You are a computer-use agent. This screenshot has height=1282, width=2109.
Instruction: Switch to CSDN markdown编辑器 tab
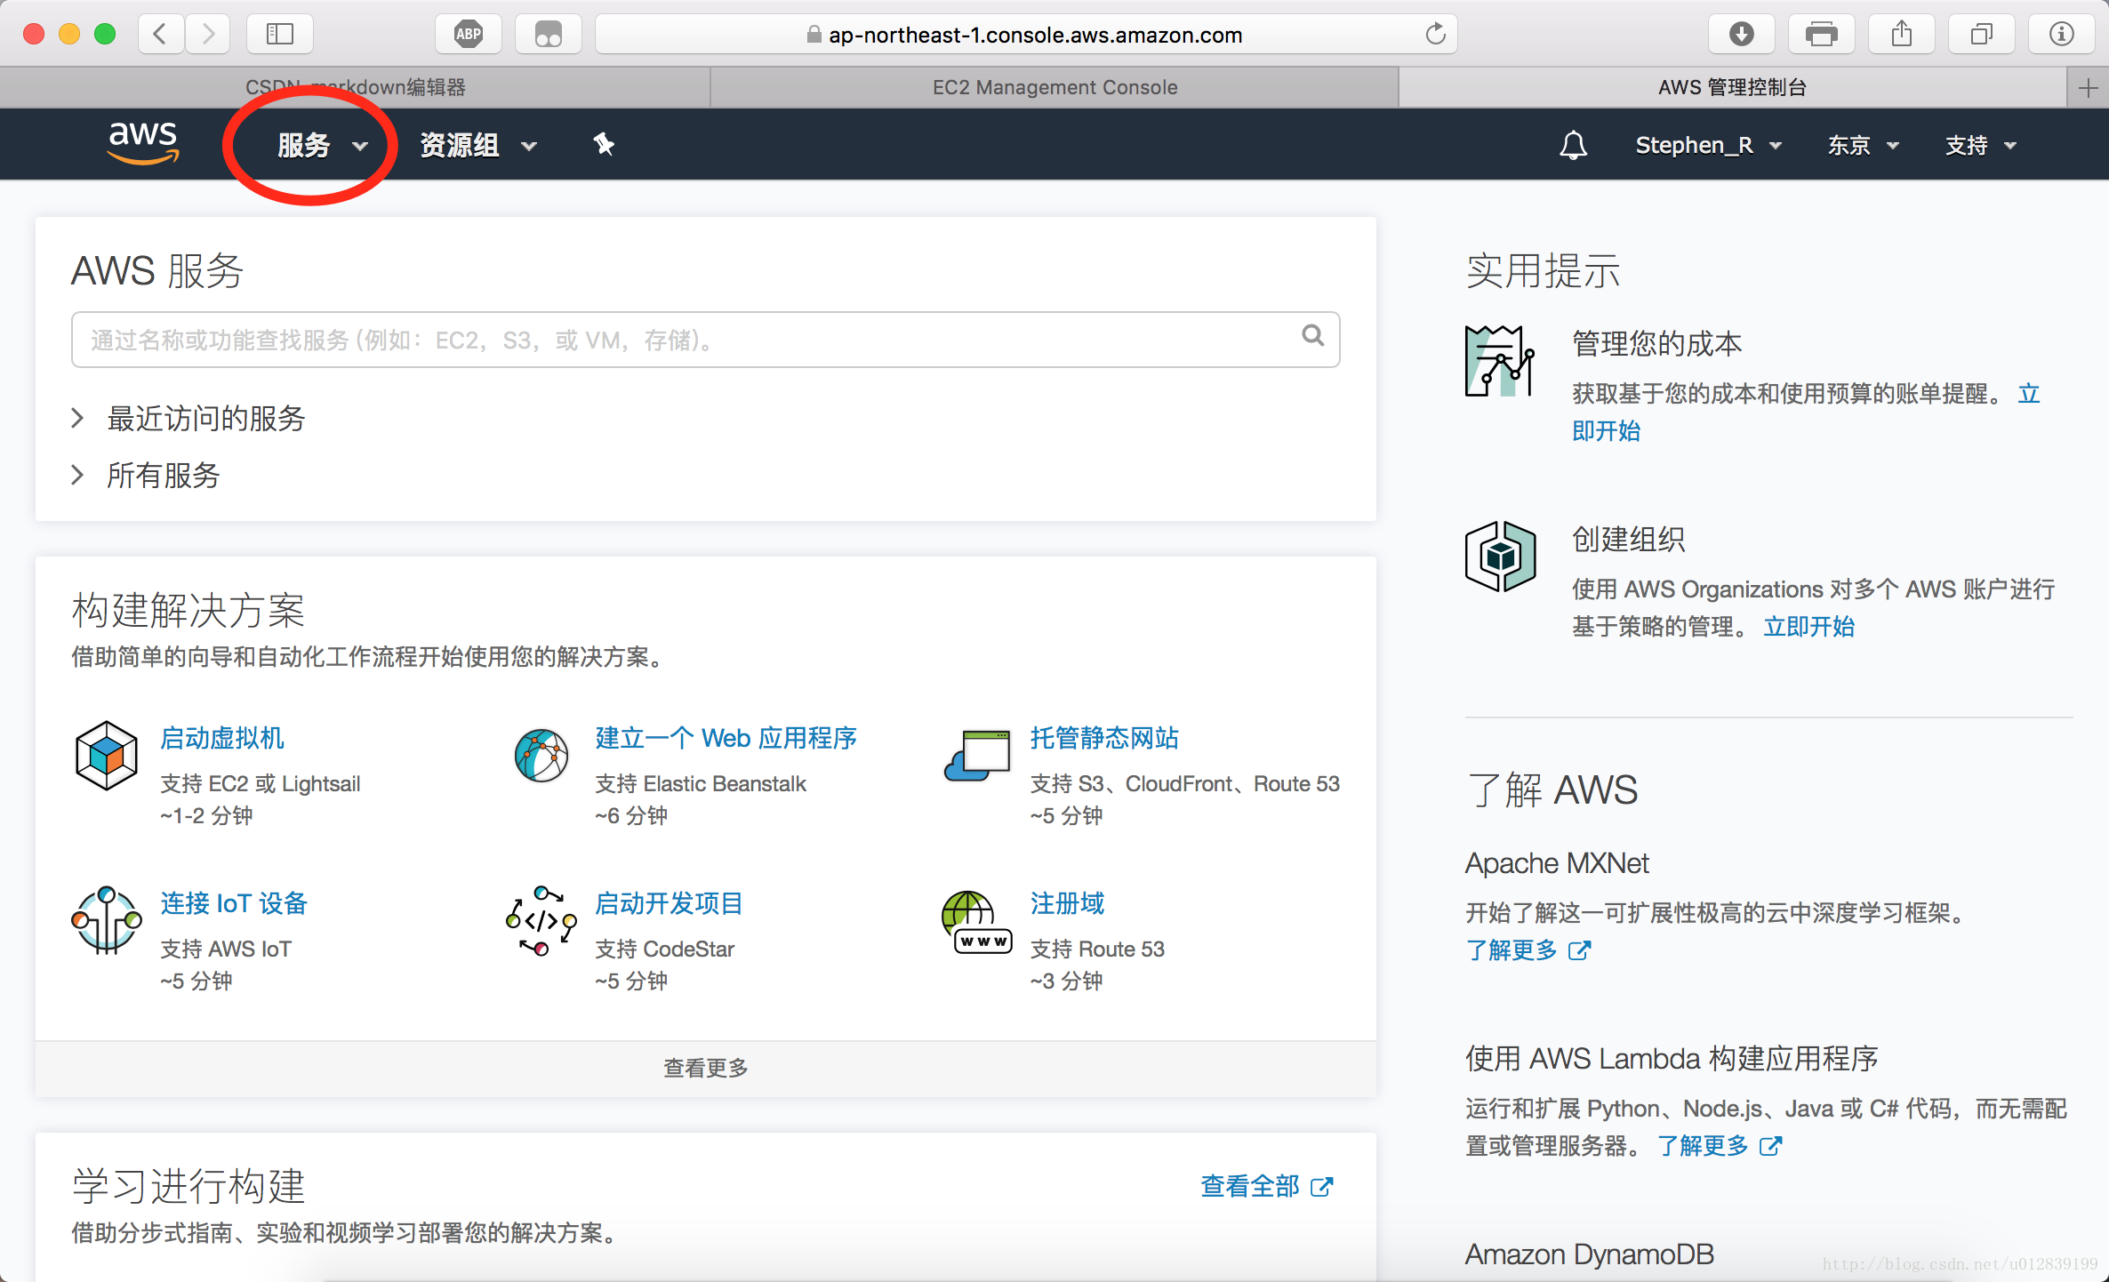tap(355, 87)
